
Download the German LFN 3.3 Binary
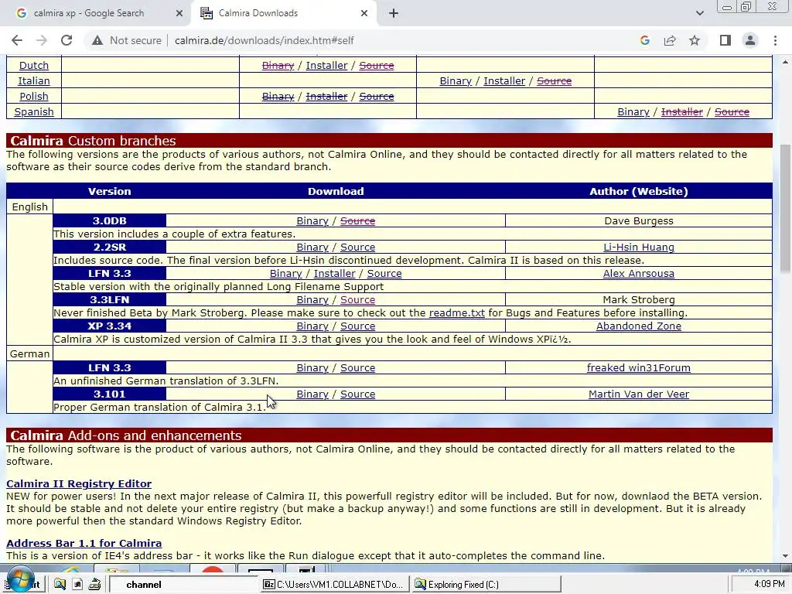pos(312,367)
